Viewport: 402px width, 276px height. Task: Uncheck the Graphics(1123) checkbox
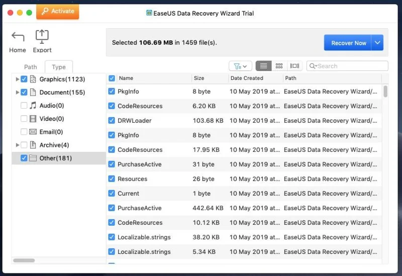click(24, 79)
